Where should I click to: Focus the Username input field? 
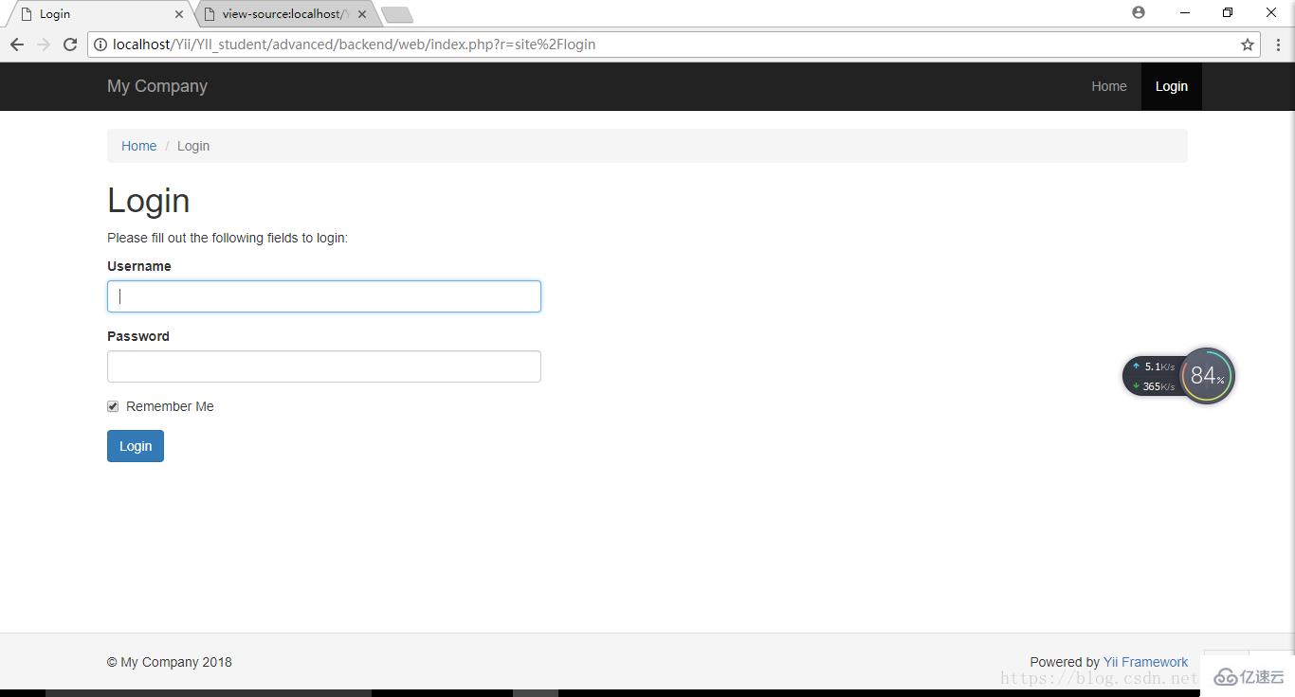324,296
